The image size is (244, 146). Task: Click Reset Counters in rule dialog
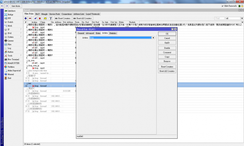[x=167, y=67]
